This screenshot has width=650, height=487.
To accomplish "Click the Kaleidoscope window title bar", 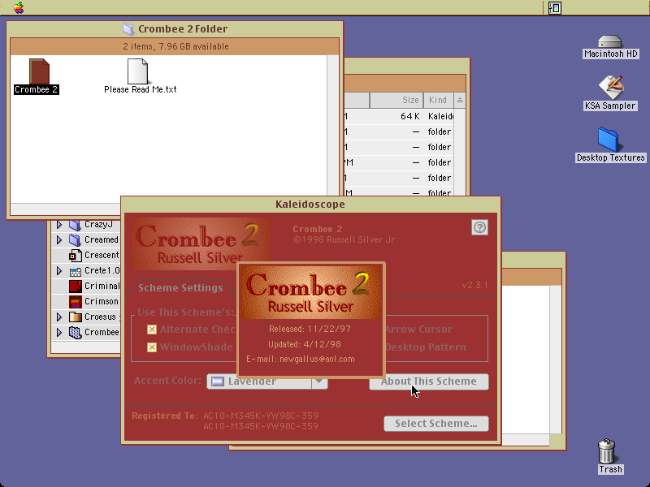I will click(311, 205).
